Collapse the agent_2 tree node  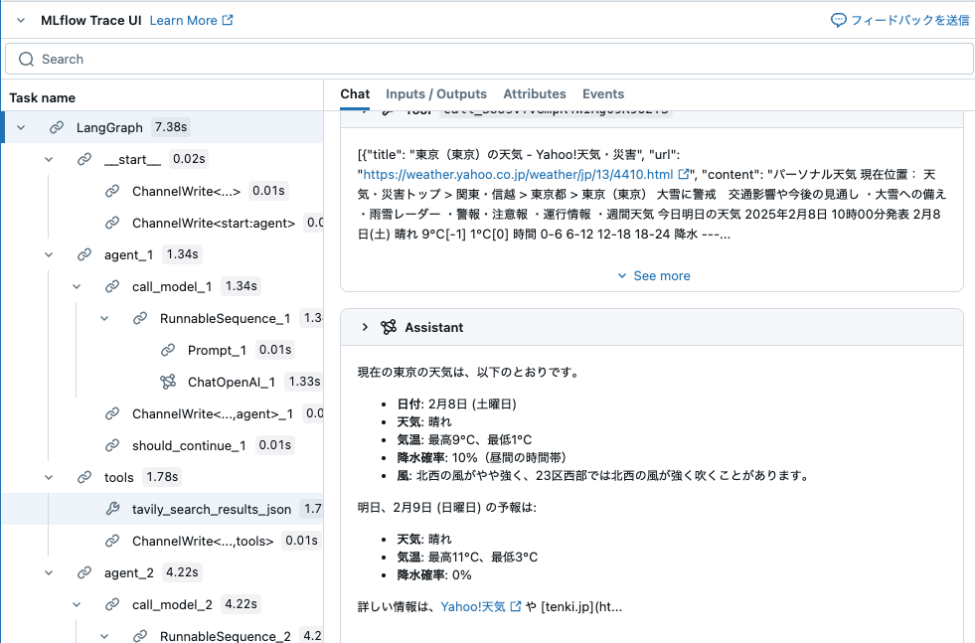[x=48, y=571]
